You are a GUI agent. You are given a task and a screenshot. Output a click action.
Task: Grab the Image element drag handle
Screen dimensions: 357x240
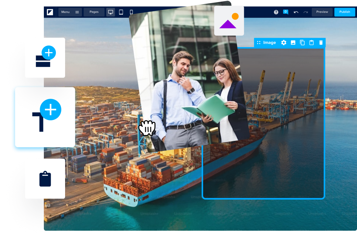click(259, 43)
